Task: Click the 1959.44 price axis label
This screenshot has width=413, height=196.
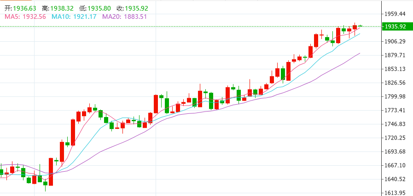Action: tap(395, 14)
